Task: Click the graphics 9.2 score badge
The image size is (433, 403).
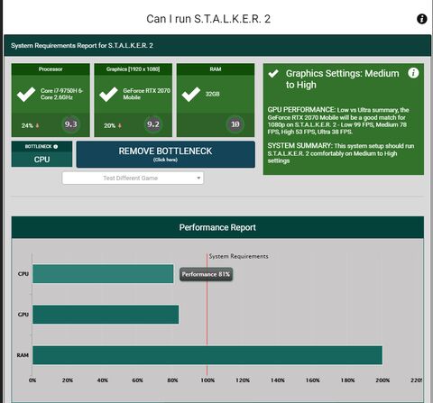Action: tap(153, 124)
